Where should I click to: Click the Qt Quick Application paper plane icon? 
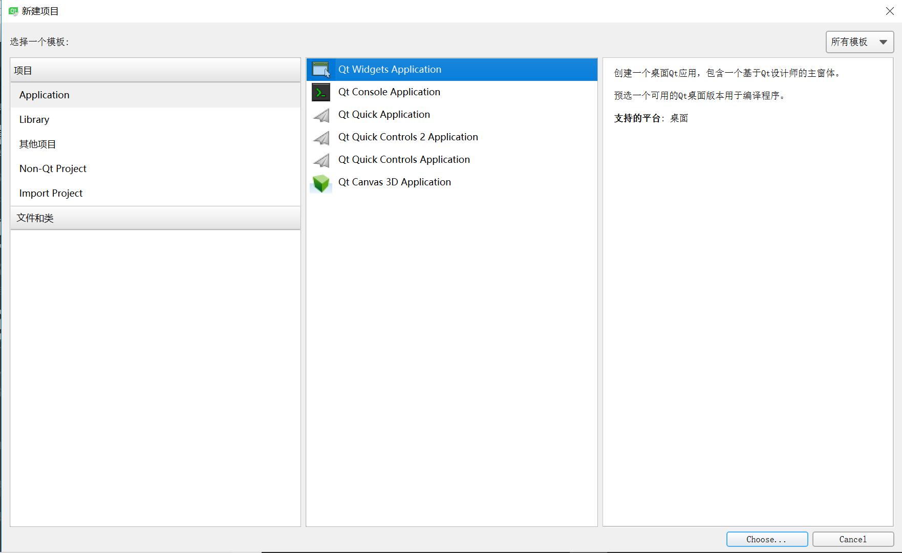pyautogui.click(x=321, y=115)
